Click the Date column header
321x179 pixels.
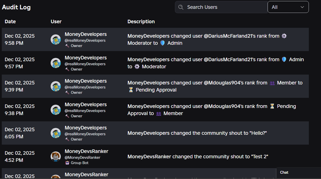click(x=10, y=21)
